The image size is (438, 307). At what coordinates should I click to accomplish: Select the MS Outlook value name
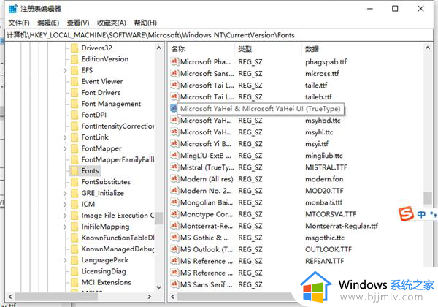(x=207, y=250)
